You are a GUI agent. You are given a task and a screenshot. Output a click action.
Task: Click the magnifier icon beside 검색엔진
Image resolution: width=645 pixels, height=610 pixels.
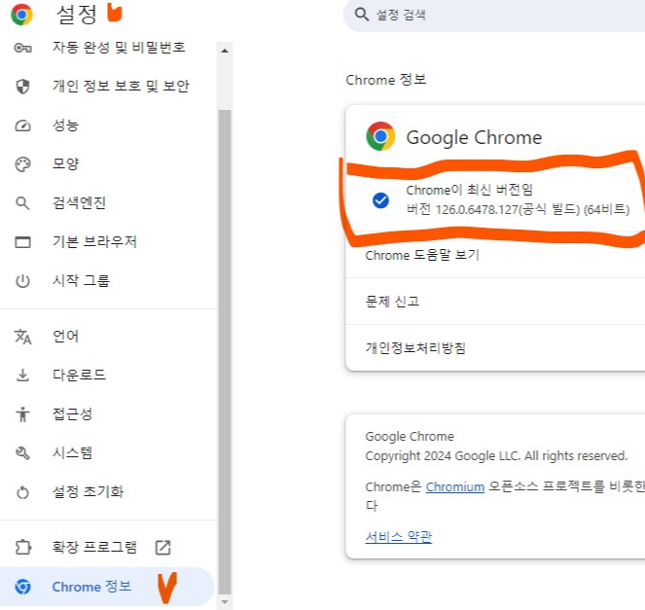[x=22, y=203]
